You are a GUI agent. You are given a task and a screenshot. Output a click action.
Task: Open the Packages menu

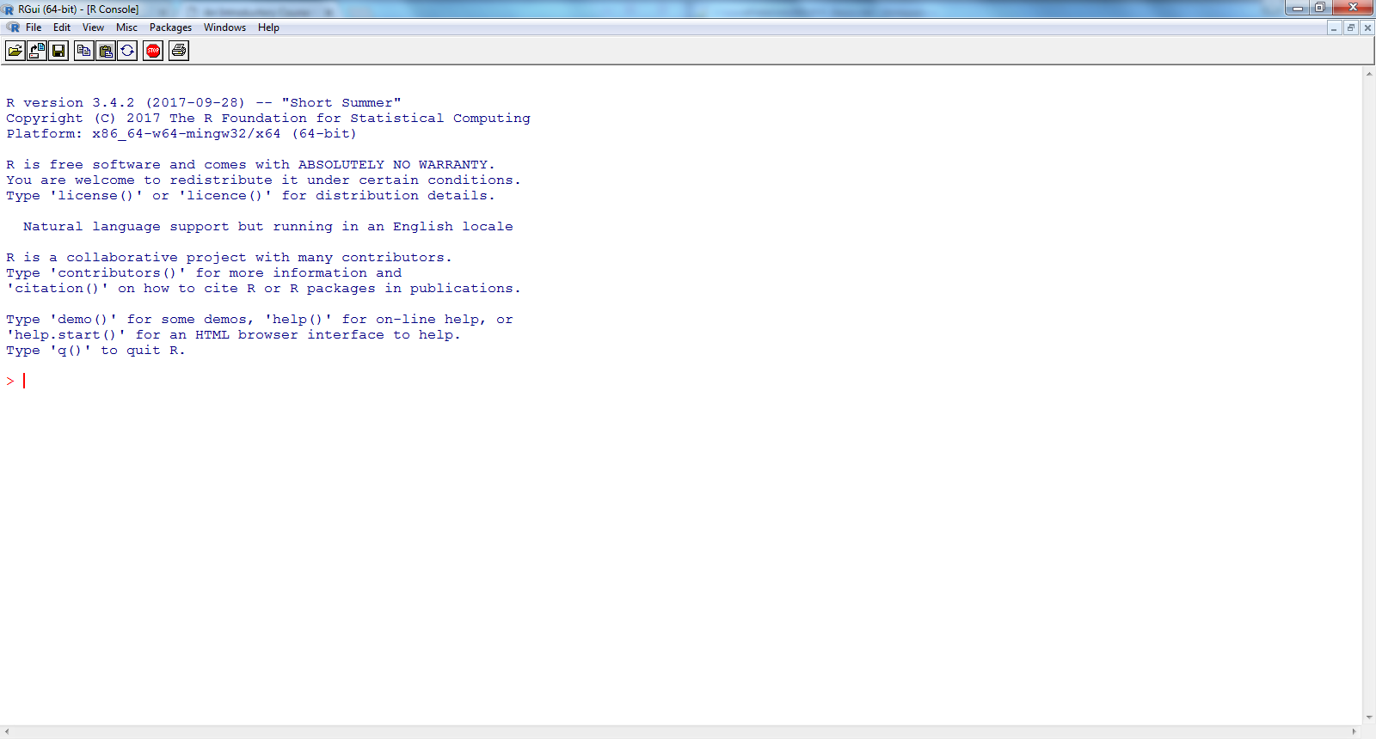pos(170,27)
